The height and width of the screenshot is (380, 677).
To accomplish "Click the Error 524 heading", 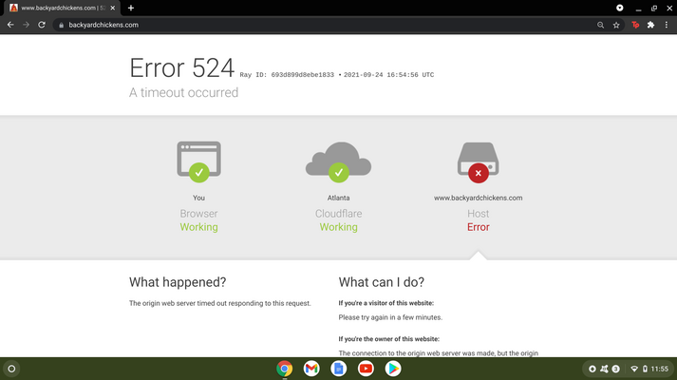I will click(x=181, y=67).
